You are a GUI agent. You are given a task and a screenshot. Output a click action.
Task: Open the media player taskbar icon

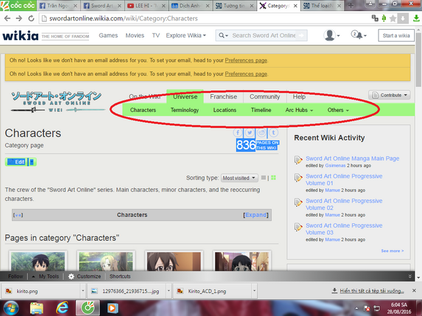click(113, 308)
